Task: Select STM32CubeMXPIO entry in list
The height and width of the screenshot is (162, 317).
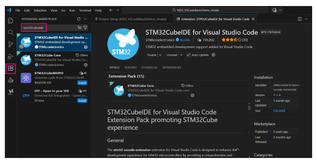Action: [x=54, y=78]
